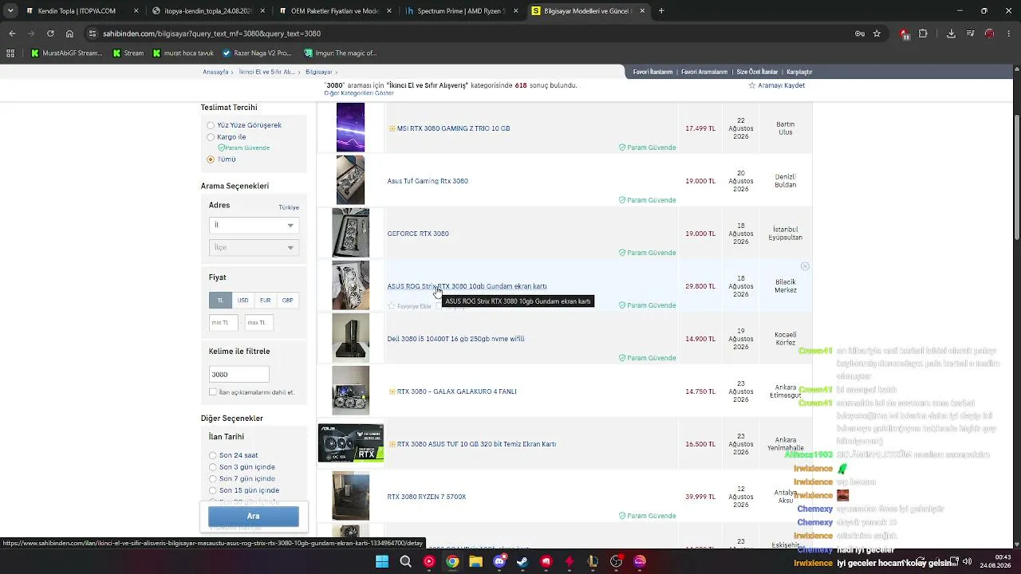
Task: Open the YouTube Music taskbar icon
Action: [x=429, y=561]
